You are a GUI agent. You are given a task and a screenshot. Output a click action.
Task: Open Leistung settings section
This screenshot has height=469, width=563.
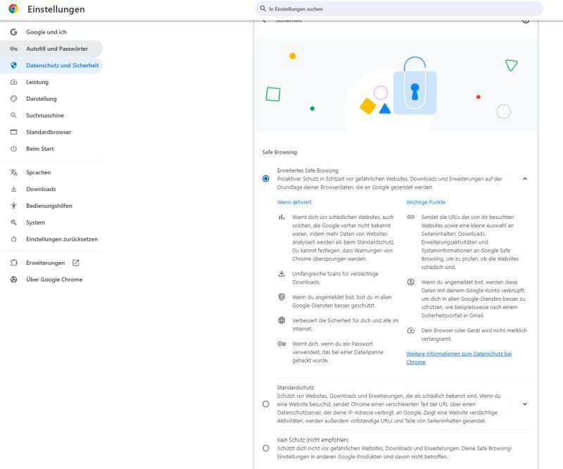tap(51, 82)
